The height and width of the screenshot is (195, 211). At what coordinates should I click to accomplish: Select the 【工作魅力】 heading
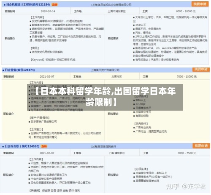(36, 129)
